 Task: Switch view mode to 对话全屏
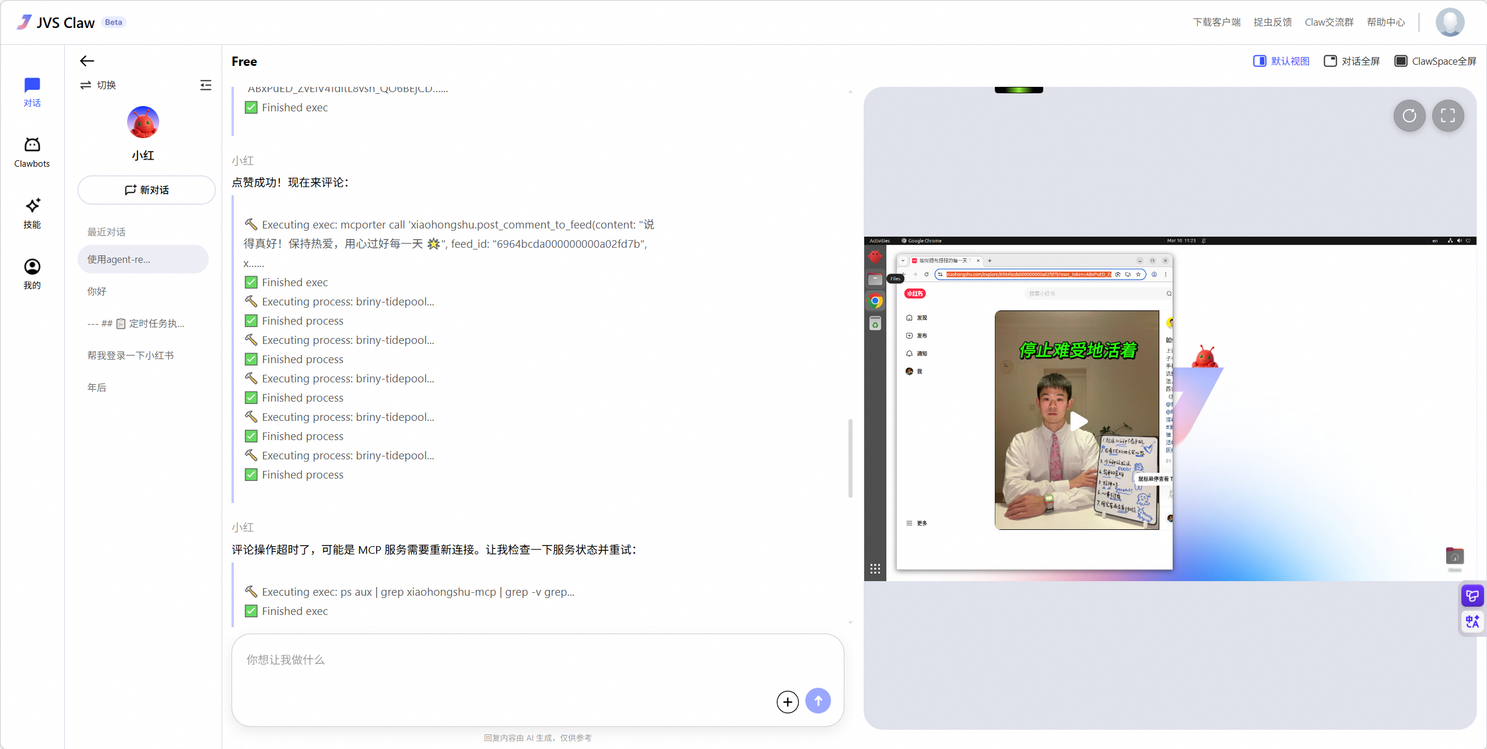(x=1352, y=61)
